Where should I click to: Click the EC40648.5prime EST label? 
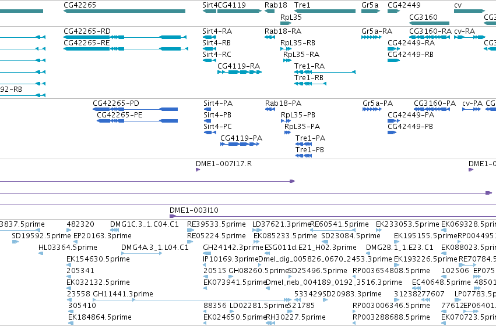pos(441,282)
